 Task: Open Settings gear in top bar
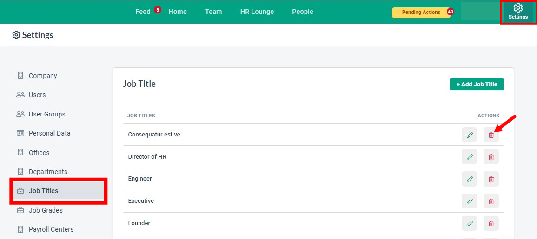(x=518, y=12)
